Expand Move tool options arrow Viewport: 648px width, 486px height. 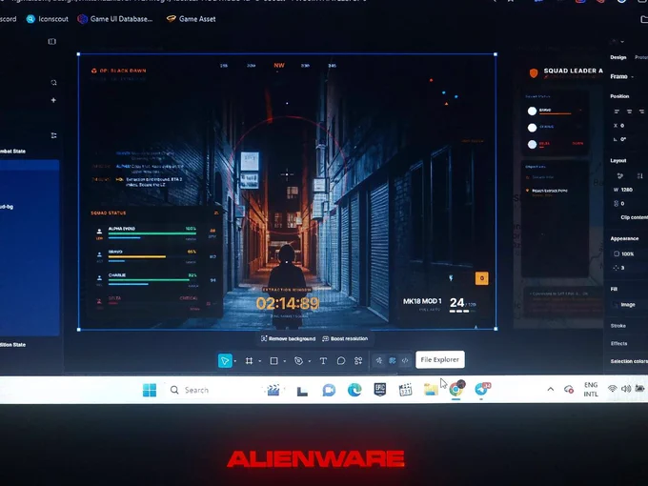[235, 361]
